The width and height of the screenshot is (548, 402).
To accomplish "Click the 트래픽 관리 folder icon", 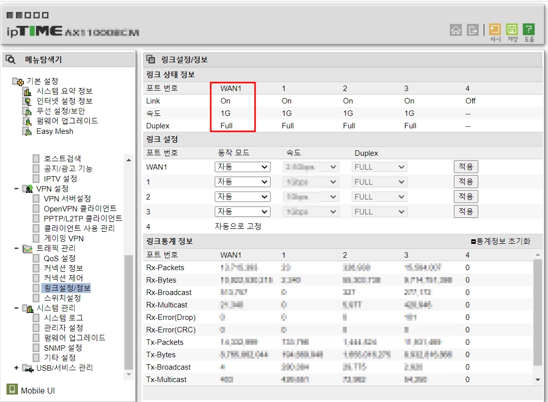I will click(x=28, y=248).
